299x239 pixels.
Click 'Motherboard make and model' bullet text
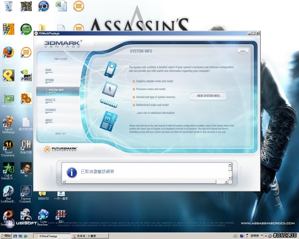pos(152,105)
